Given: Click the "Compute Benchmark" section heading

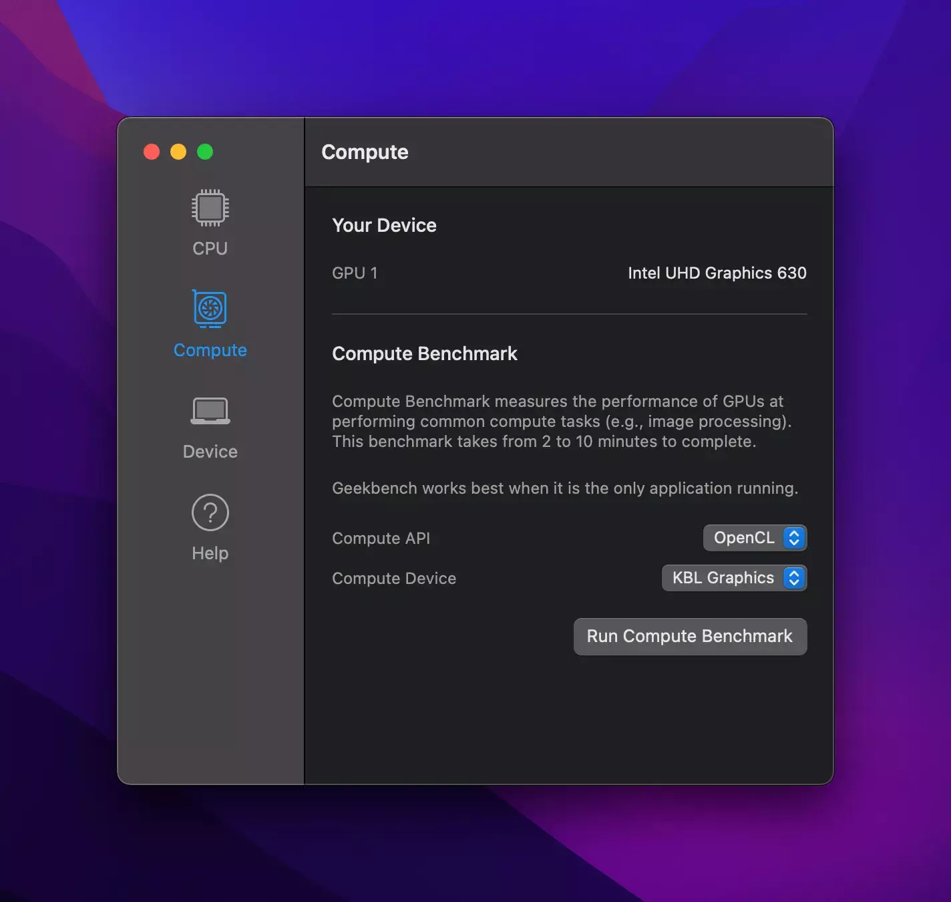Looking at the screenshot, I should click(x=425, y=353).
